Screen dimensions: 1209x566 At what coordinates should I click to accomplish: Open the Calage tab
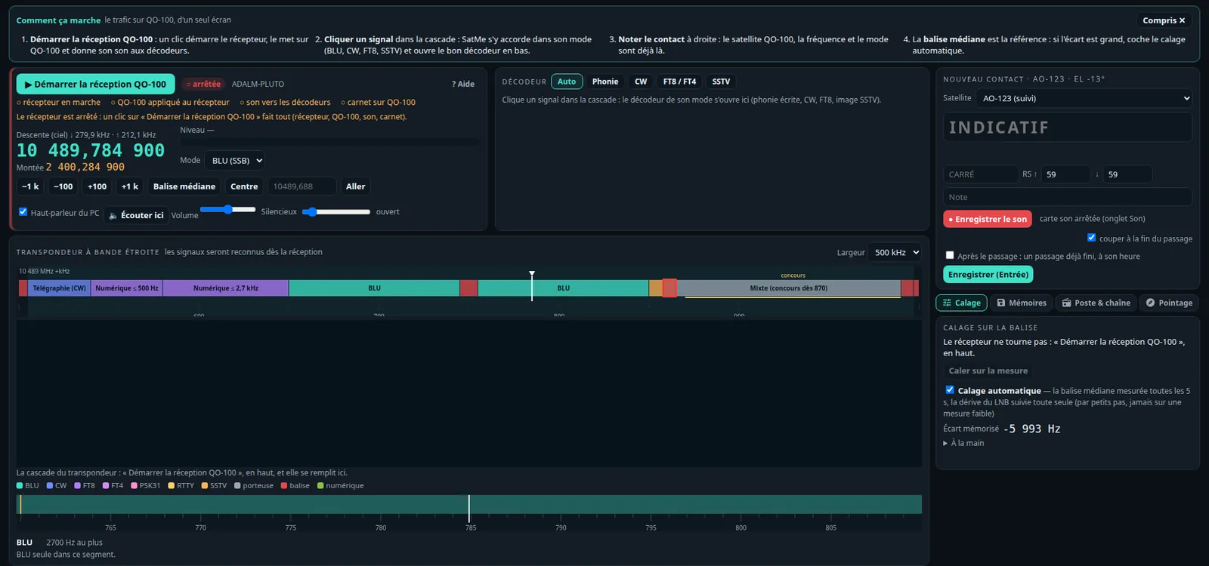click(961, 303)
